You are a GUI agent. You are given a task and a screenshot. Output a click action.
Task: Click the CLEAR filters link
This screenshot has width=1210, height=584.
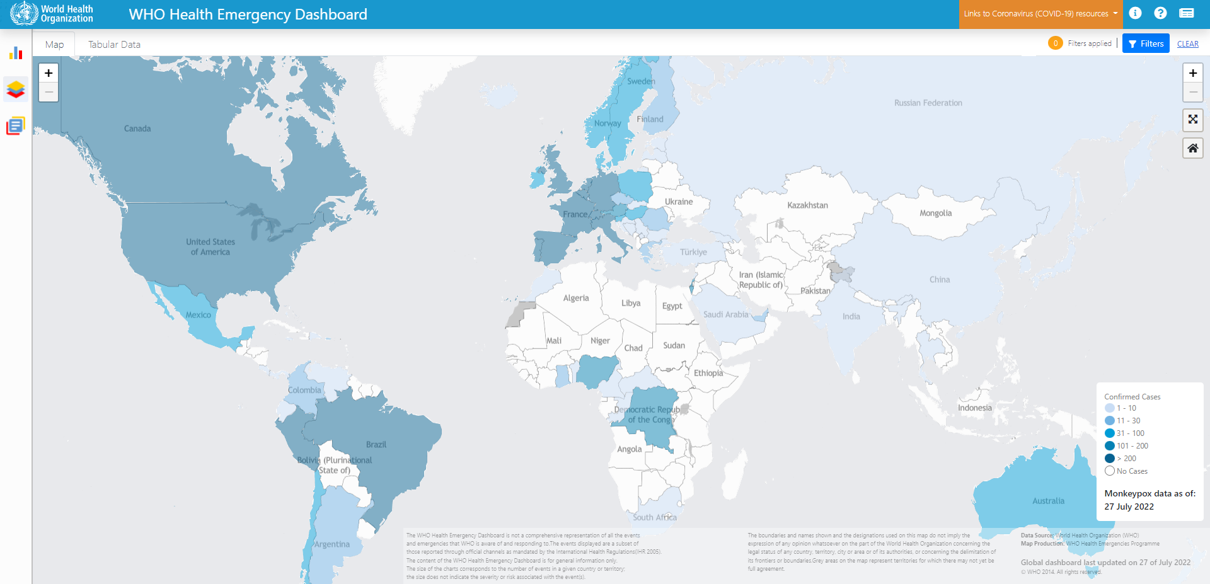1187,44
